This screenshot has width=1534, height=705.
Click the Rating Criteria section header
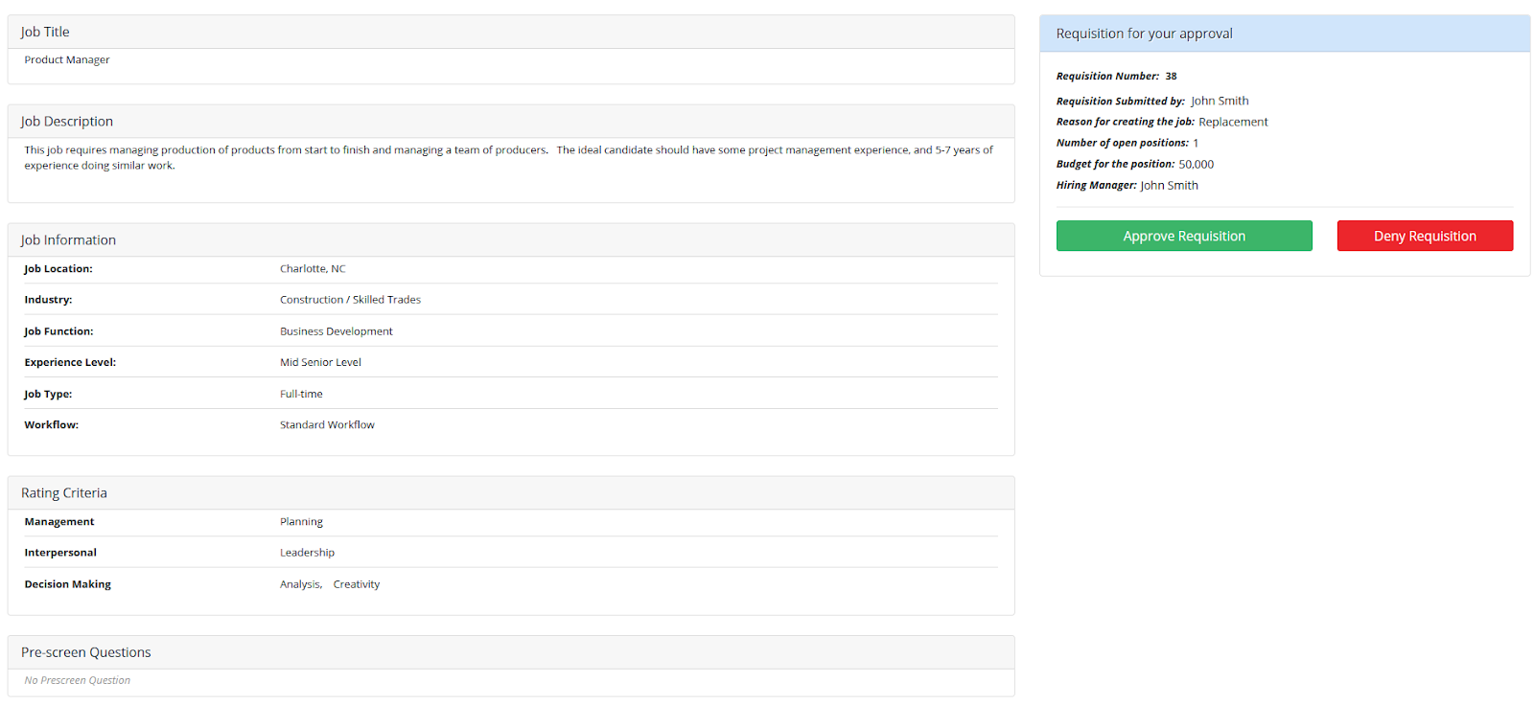click(x=64, y=493)
